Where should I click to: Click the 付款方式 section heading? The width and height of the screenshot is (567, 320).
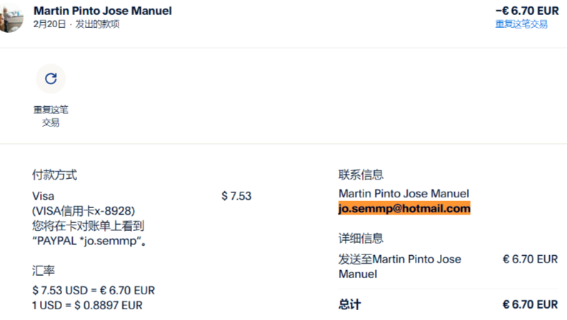pos(54,175)
